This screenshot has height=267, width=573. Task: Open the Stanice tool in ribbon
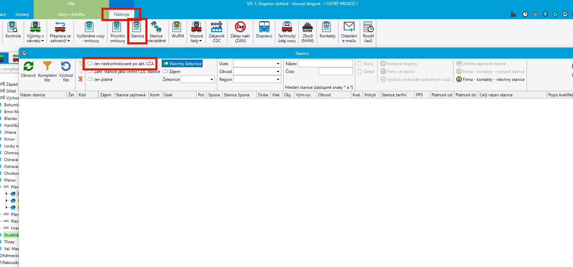coord(137,31)
